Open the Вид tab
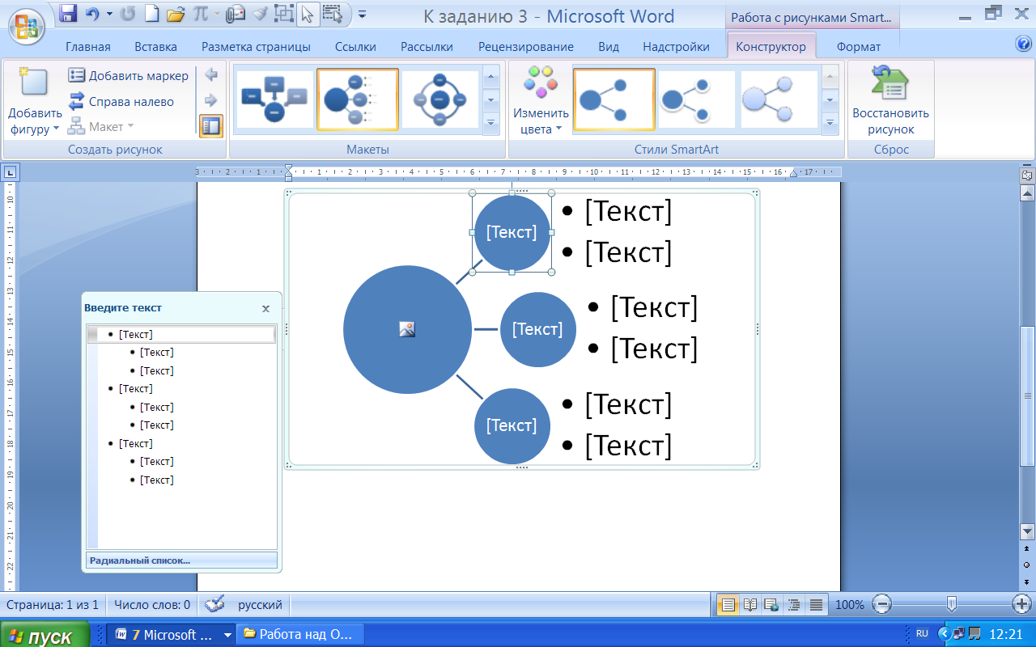This screenshot has width=1036, height=647. [x=608, y=47]
